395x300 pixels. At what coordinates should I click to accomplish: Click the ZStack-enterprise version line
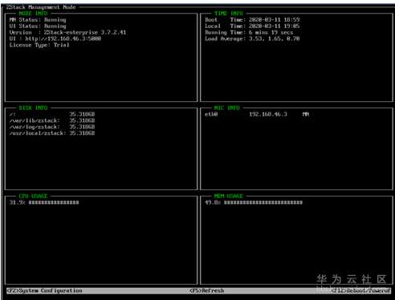[x=67, y=32]
